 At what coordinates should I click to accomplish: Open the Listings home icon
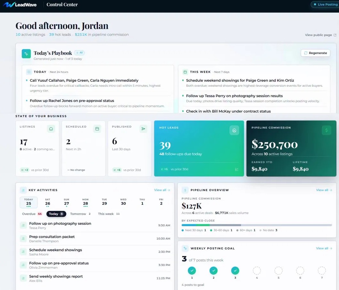click(51, 129)
